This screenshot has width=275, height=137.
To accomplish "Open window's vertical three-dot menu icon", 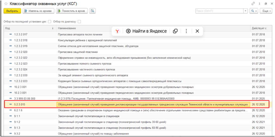I will (x=259, y=4).
